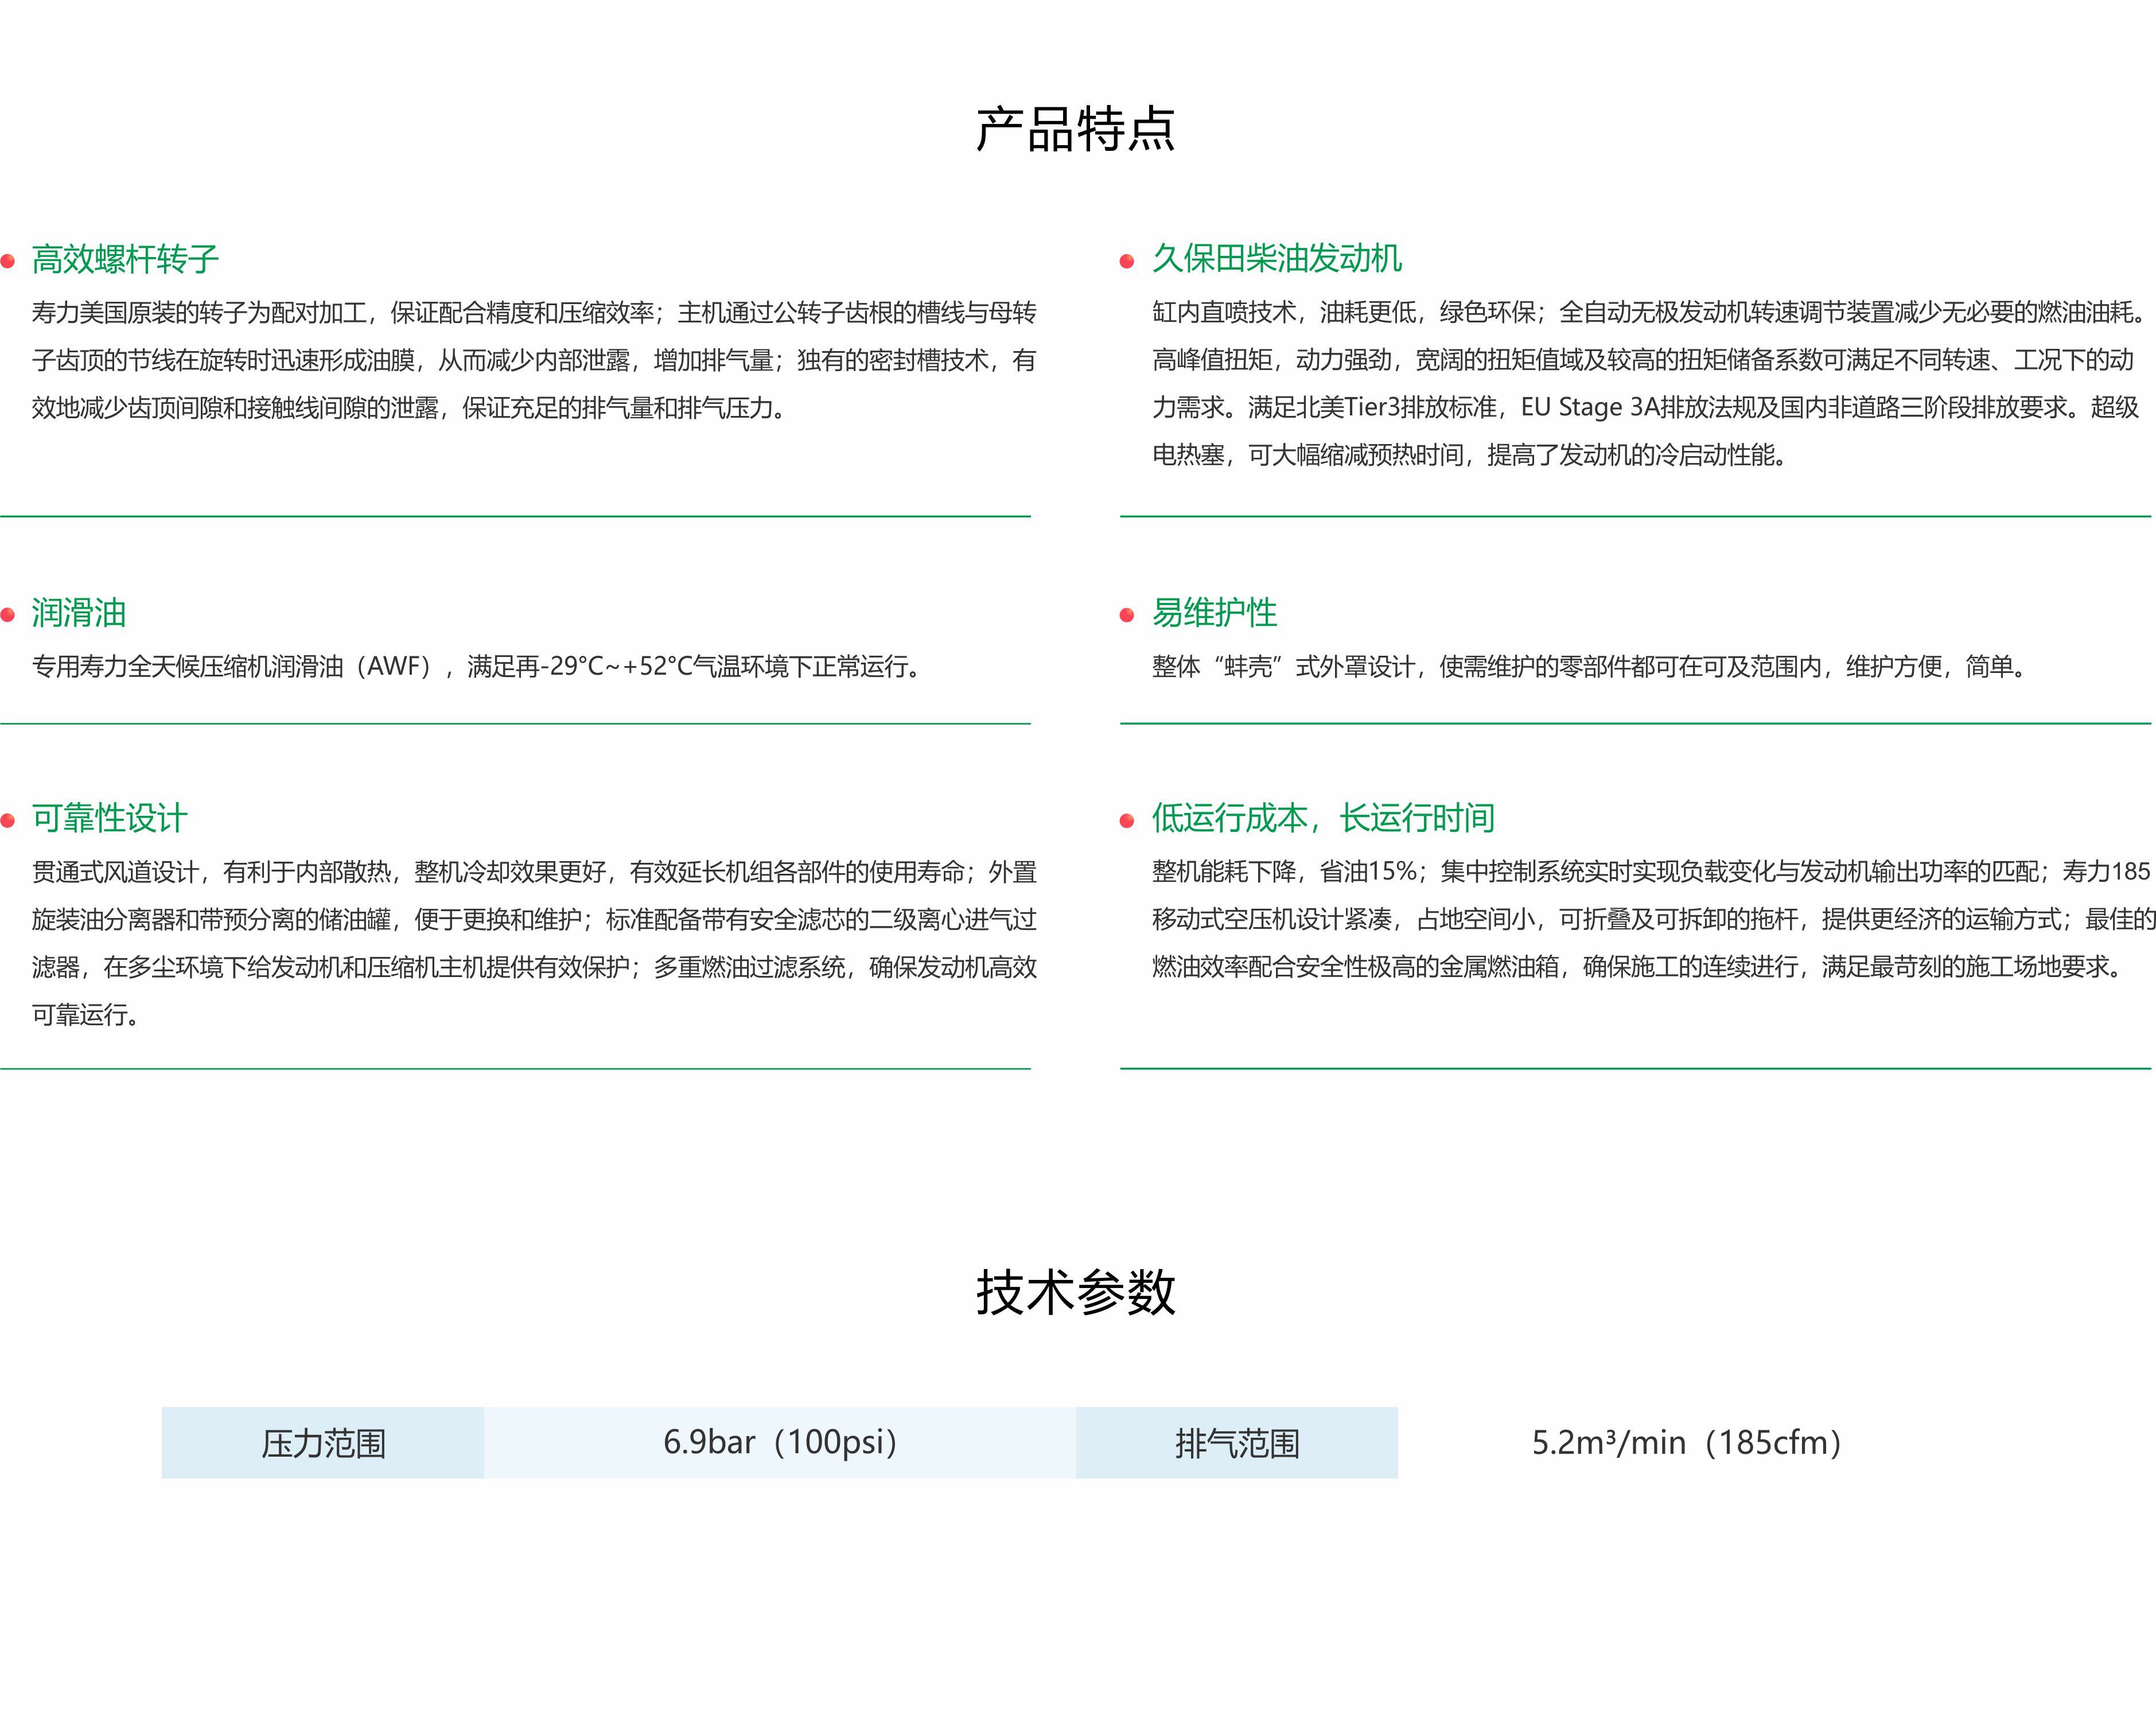The height and width of the screenshot is (1724, 2156).
Task: Click the red bullet beside 润滑油
Action: 8,615
